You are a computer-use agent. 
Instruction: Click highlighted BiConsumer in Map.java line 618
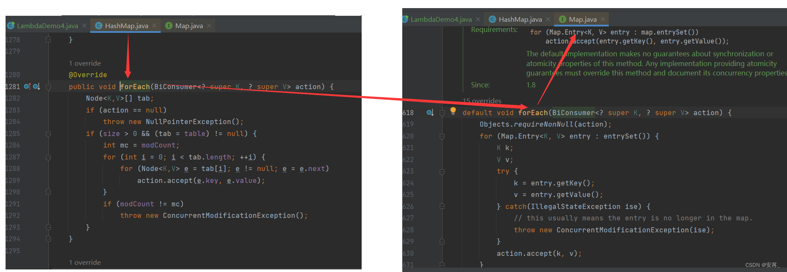tap(573, 113)
